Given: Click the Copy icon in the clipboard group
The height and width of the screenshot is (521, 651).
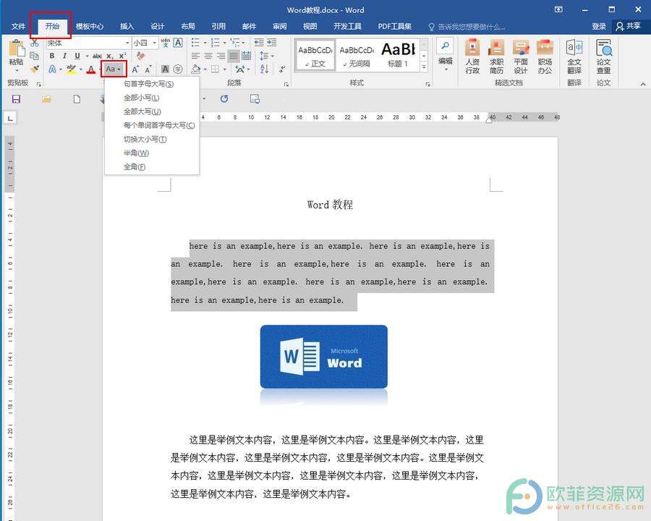Looking at the screenshot, I should coord(35,56).
